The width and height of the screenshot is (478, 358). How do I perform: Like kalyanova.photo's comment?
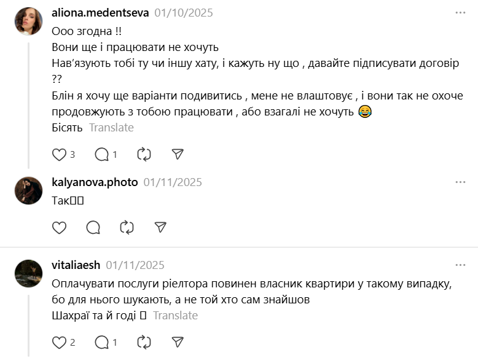(59, 228)
